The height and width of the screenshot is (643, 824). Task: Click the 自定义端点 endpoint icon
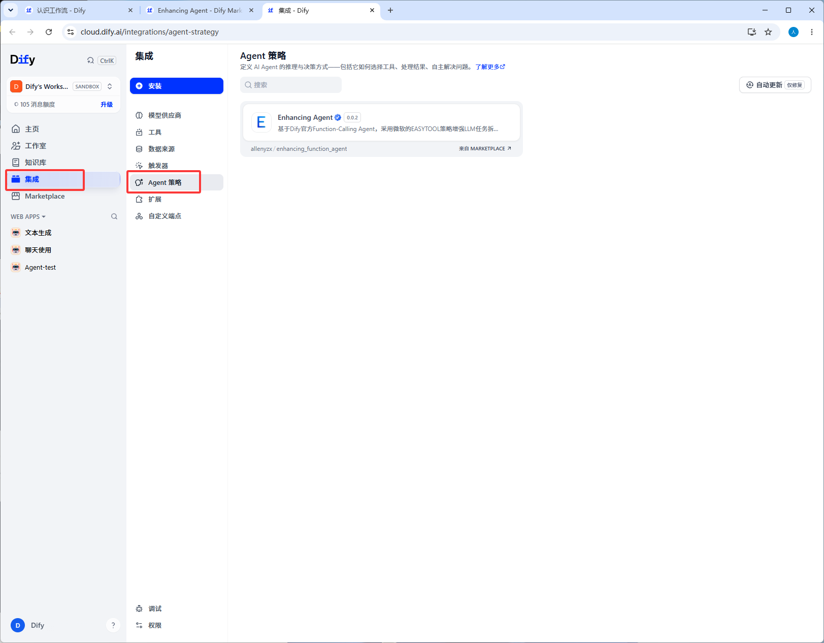click(139, 216)
